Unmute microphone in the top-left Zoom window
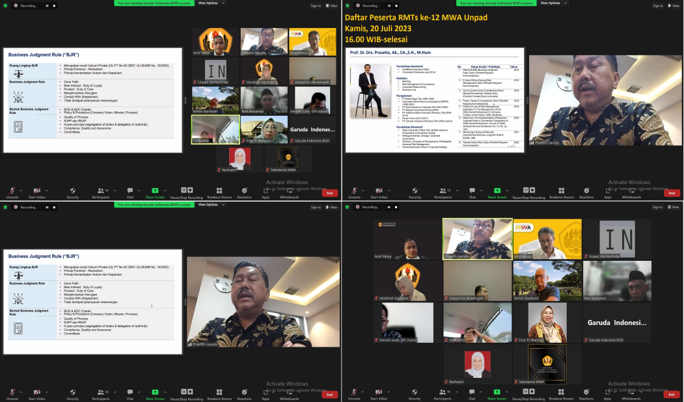The width and height of the screenshot is (684, 402). (x=12, y=193)
